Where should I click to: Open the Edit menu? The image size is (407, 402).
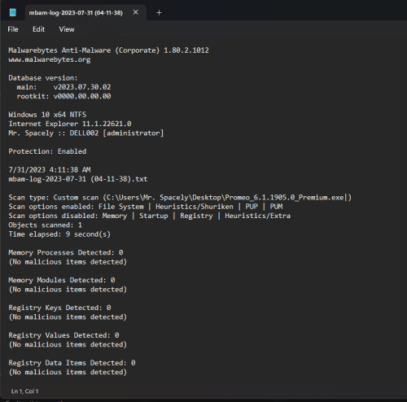coord(38,29)
